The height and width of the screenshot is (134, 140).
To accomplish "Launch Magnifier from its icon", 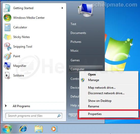I will point(7,66).
